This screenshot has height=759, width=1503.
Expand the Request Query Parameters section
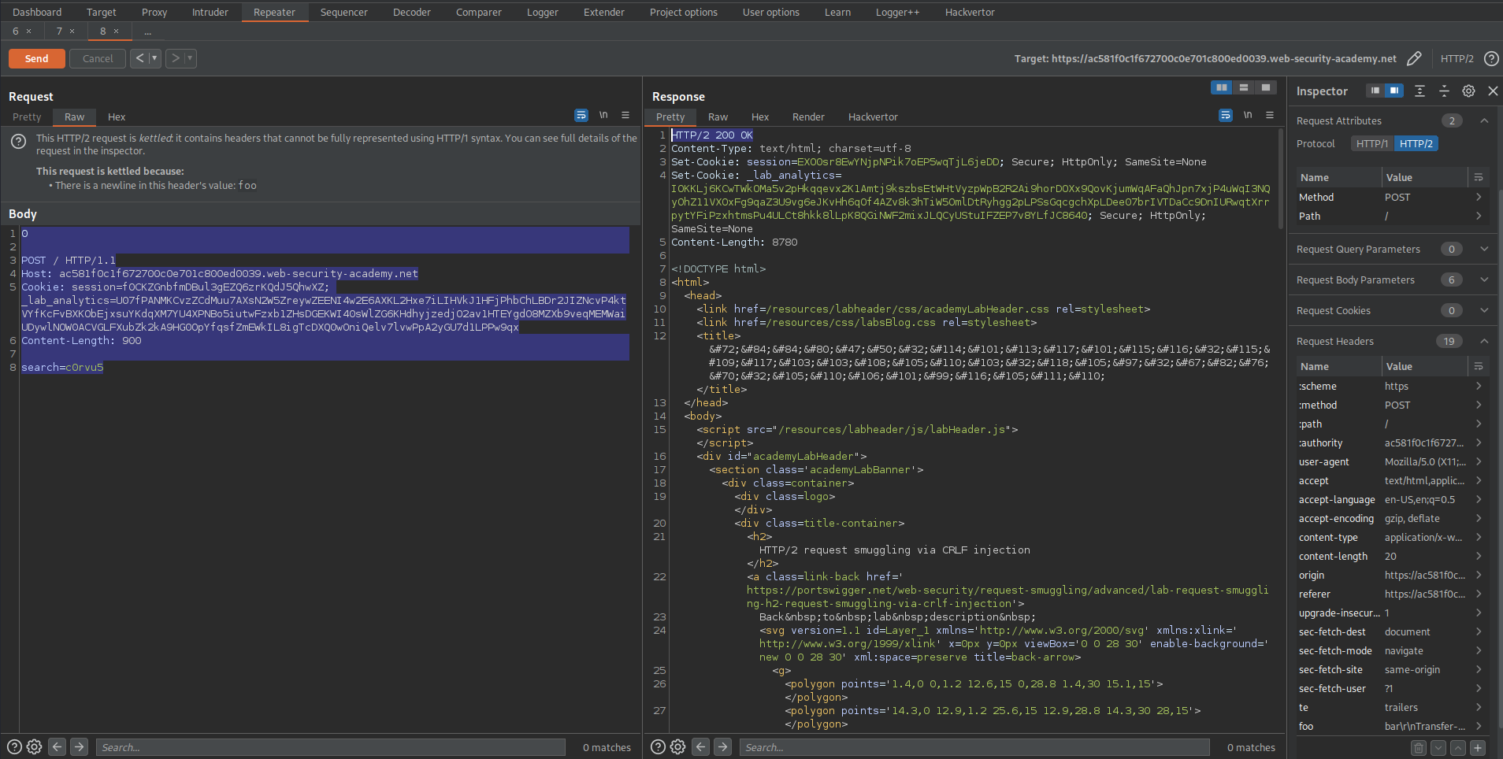coord(1484,249)
